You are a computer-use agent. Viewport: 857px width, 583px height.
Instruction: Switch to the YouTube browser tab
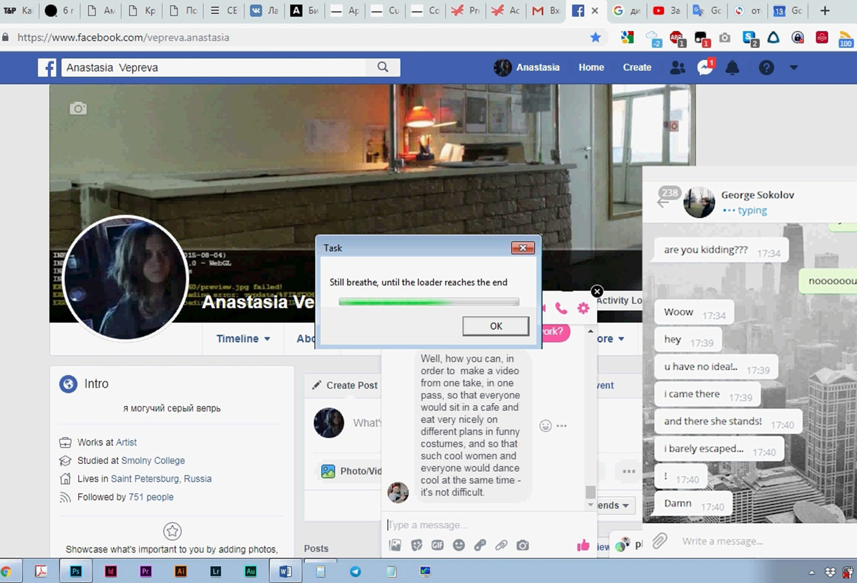pyautogui.click(x=666, y=10)
